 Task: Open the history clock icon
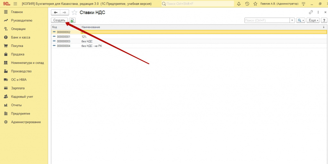pos(247,4)
